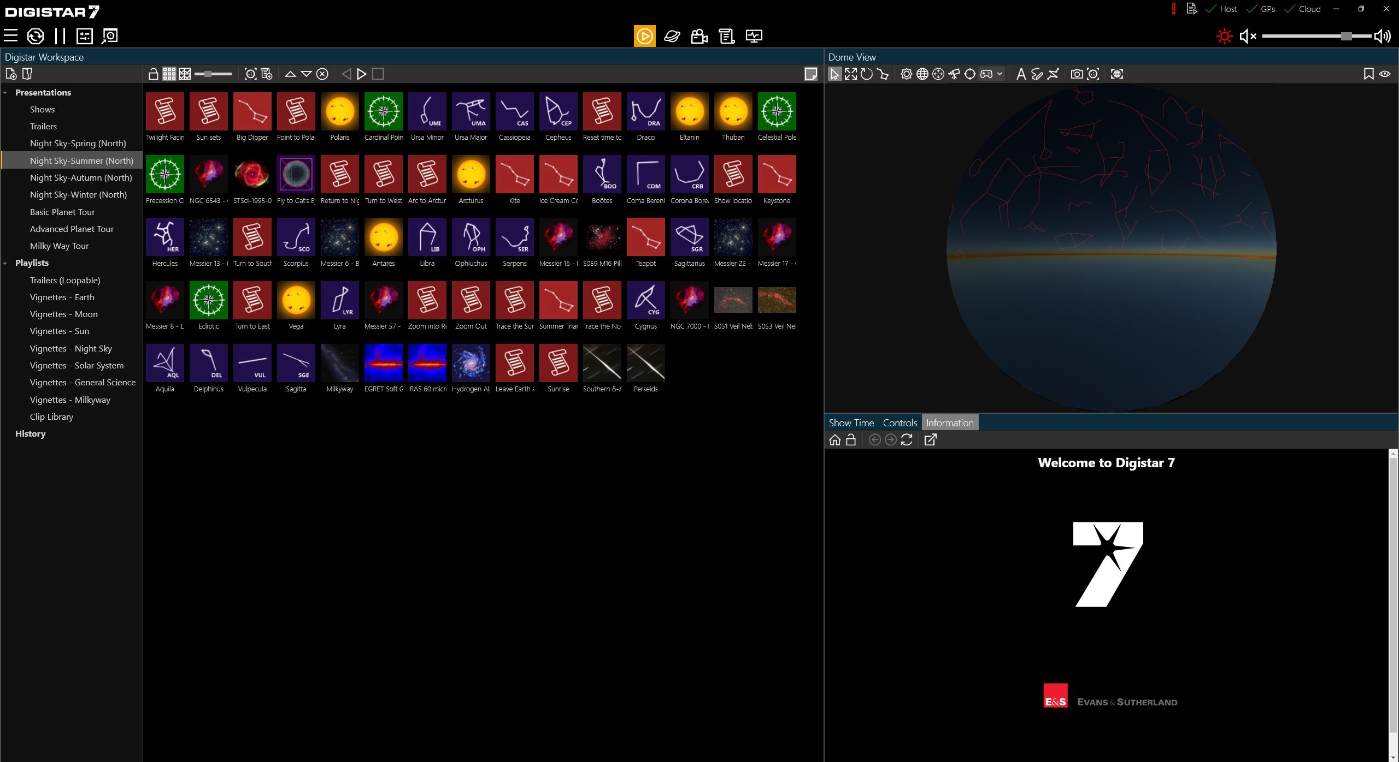Image resolution: width=1399 pixels, height=762 pixels.
Task: Open the notes panel icon
Action: [x=811, y=74]
